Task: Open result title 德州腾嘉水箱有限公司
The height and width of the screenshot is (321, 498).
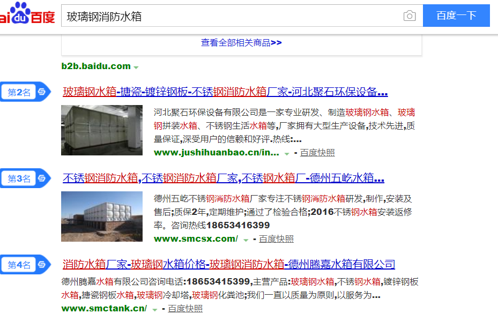Action: pyautogui.click(x=229, y=264)
